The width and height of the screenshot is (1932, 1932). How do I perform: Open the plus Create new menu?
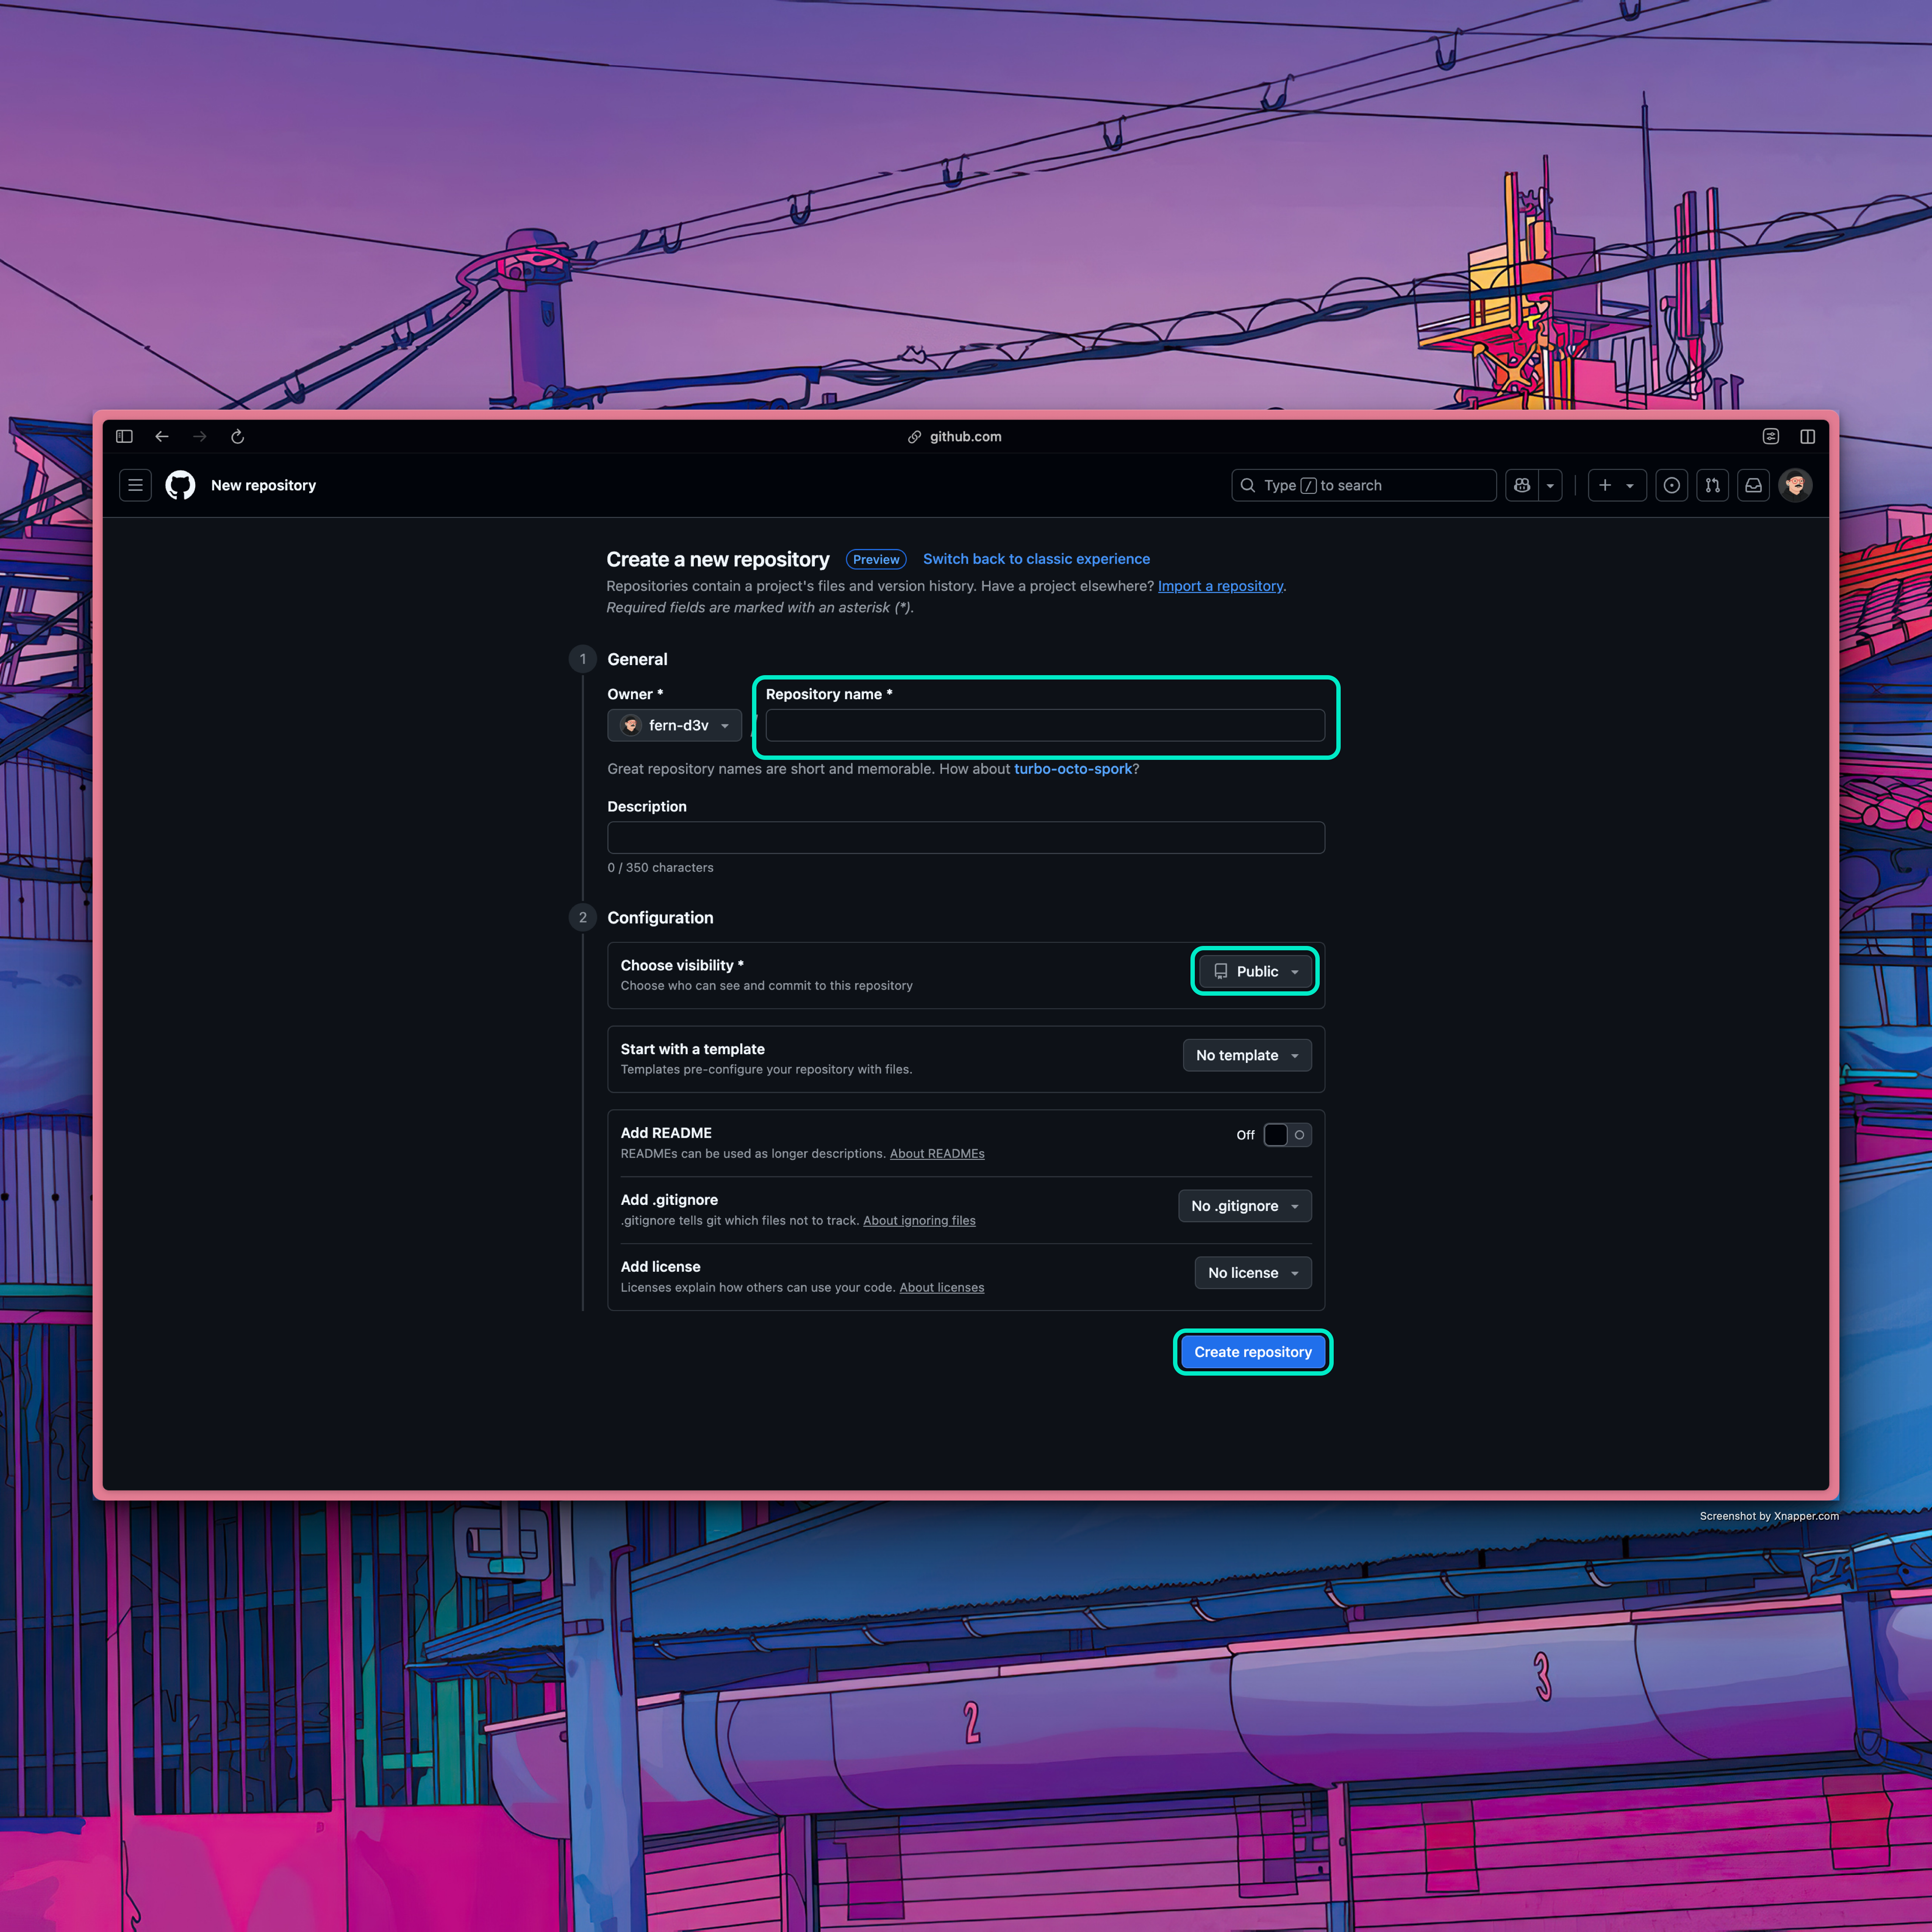coord(1617,485)
